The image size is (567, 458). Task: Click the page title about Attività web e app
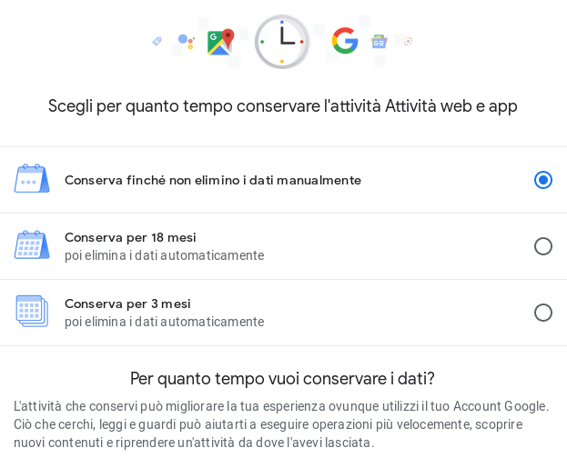(282, 106)
